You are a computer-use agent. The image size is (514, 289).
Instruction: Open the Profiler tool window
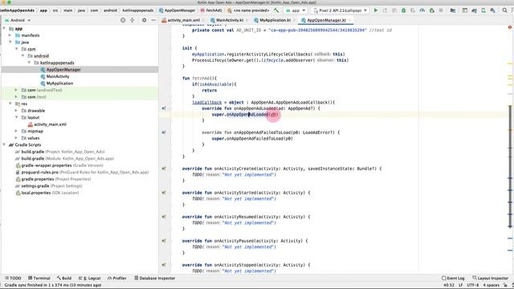pos(117,278)
